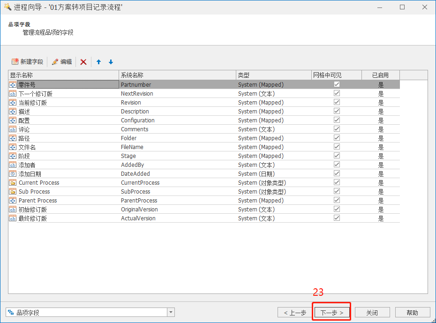
Task: Click the Current Process row folder icon
Action: tap(13, 183)
